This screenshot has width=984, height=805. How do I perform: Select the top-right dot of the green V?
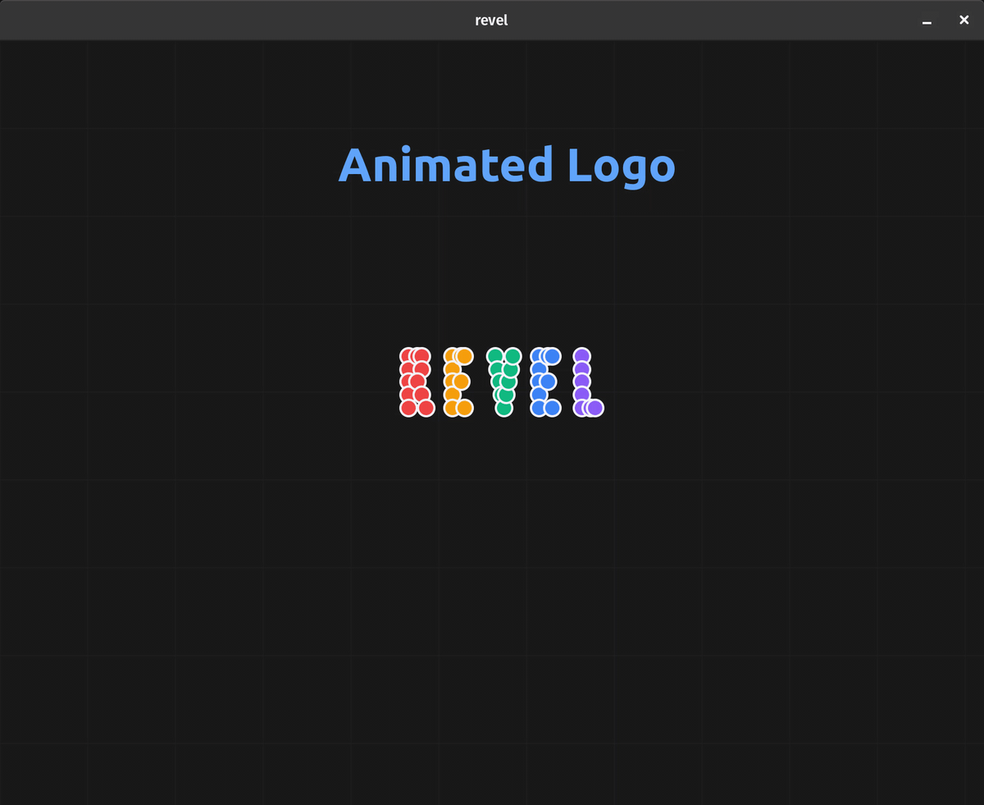(513, 356)
